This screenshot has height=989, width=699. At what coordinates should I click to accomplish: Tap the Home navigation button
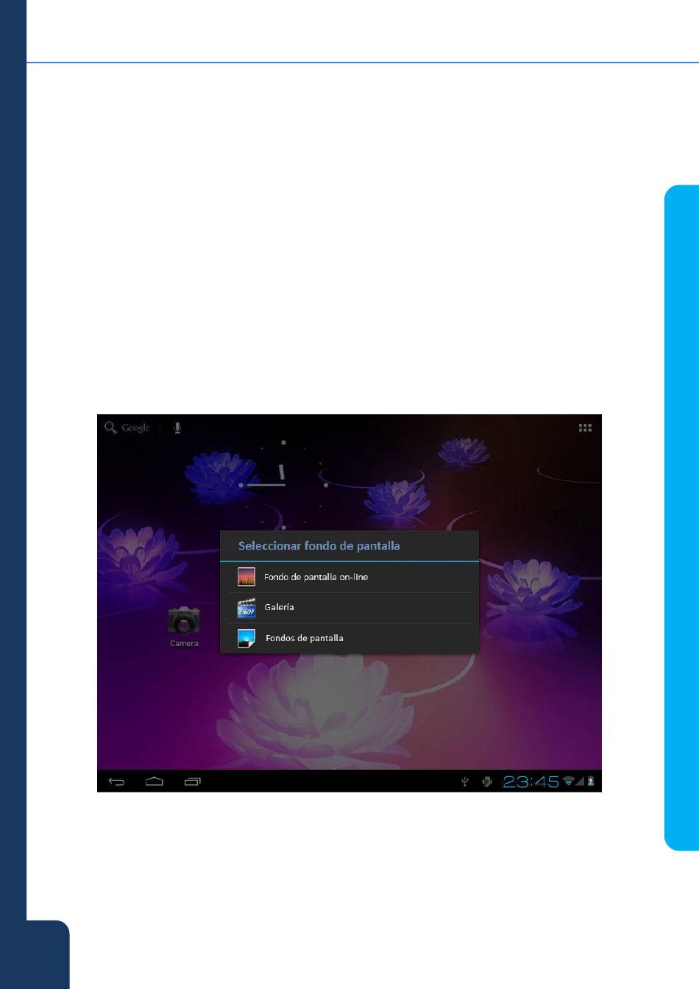[155, 781]
